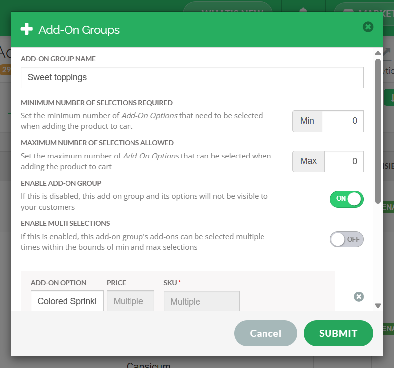Screen dimensions: 394x368
Task: Edit the Add-On Group Name field
Action: [192, 78]
